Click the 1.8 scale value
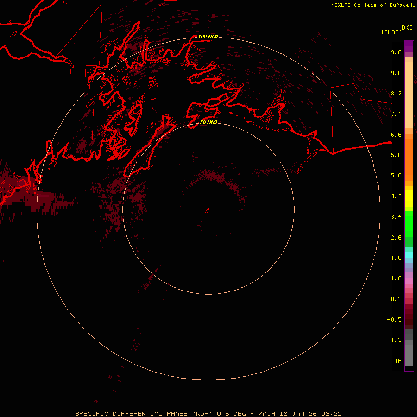The image size is (417, 417). coord(396,258)
